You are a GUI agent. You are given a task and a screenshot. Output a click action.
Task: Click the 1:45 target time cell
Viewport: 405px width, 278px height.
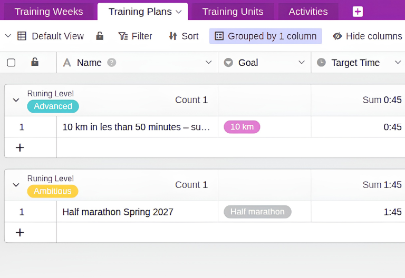[358, 212]
